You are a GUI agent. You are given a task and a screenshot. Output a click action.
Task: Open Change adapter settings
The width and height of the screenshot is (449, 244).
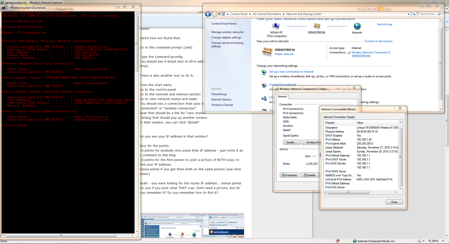click(226, 37)
